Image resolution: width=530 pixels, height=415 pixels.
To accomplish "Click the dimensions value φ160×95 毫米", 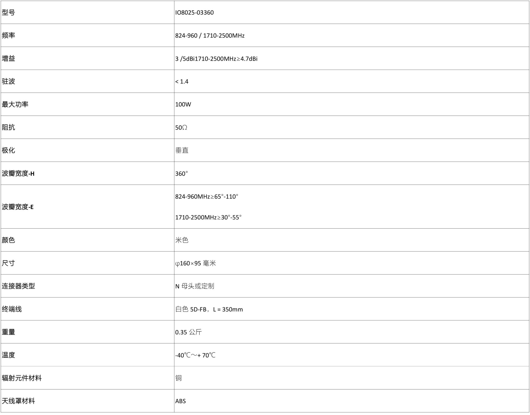I will pos(195,263).
